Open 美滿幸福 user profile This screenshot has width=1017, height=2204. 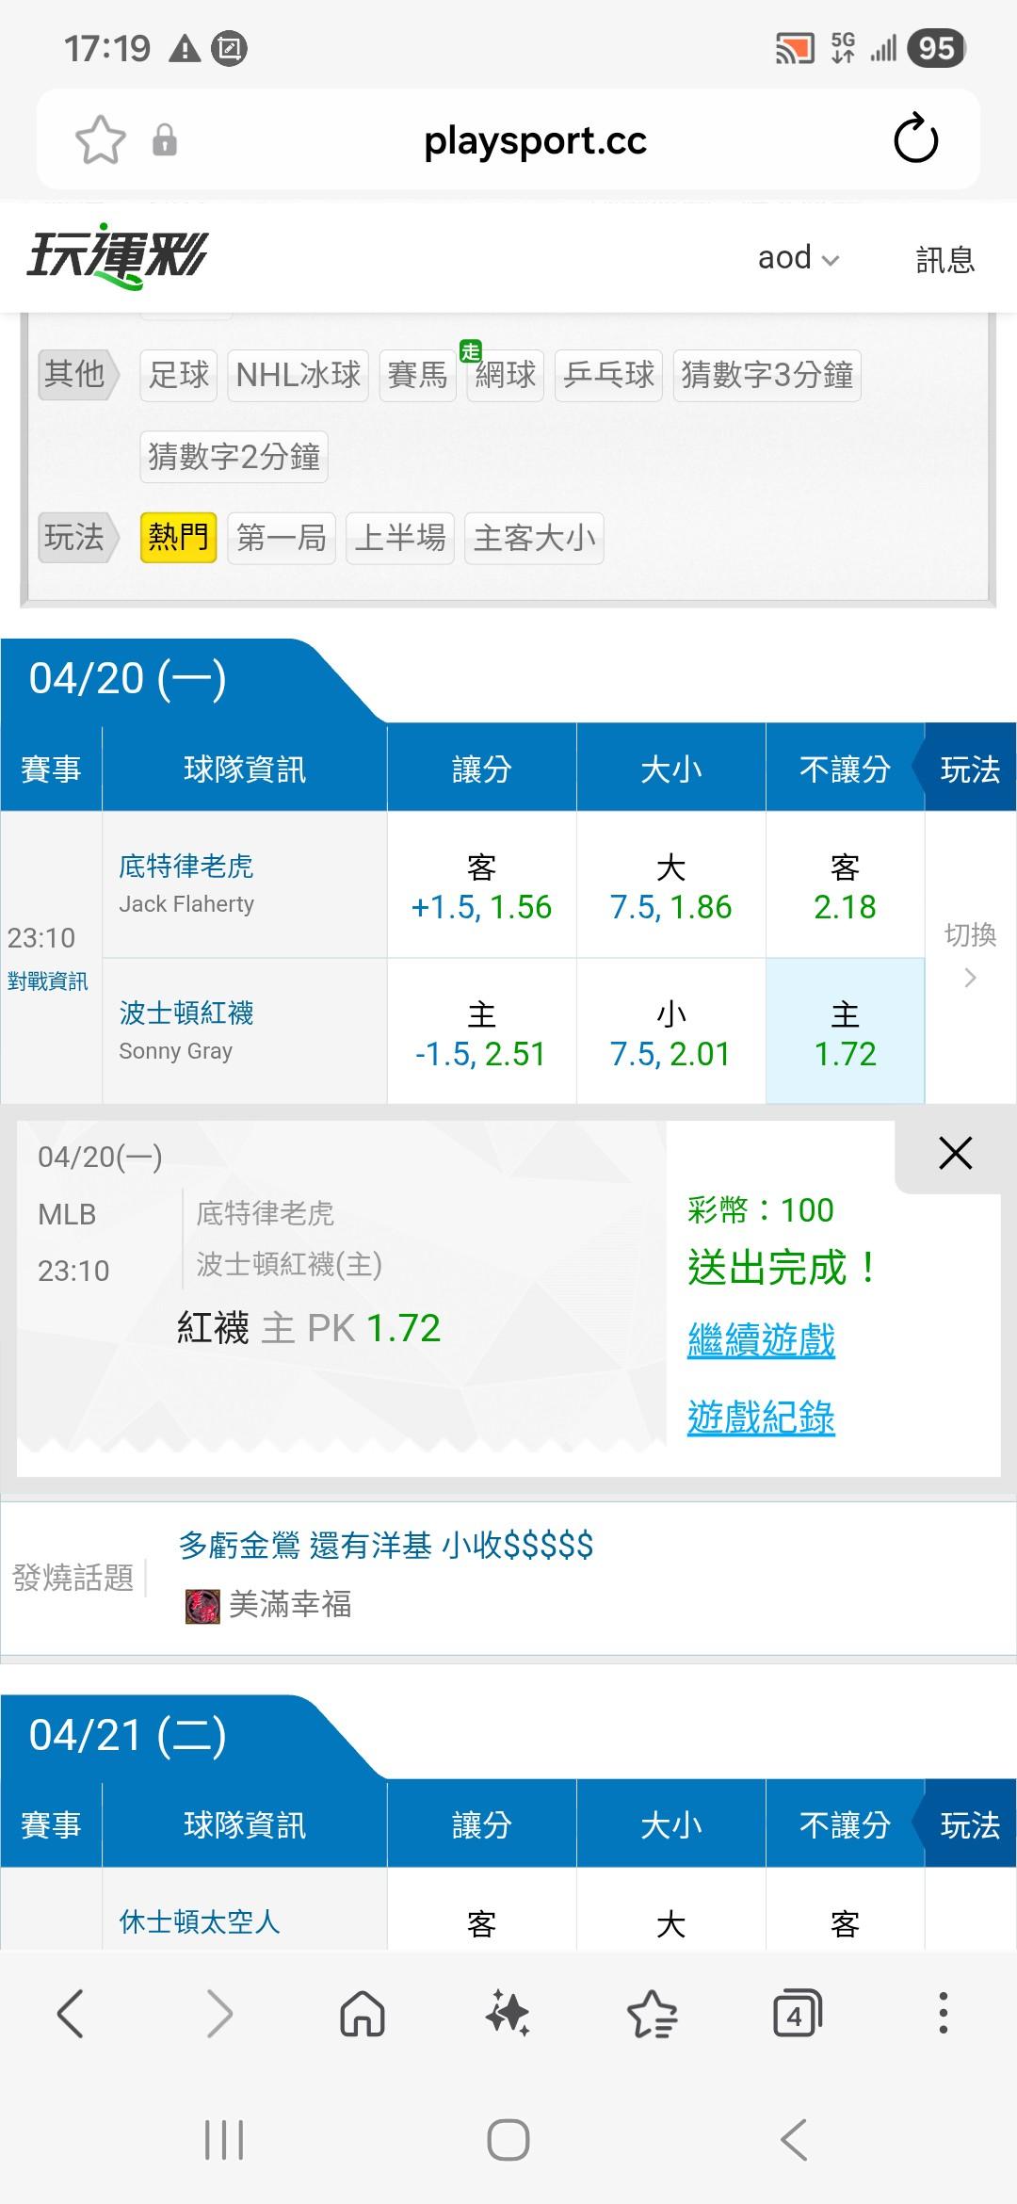coord(290,1604)
